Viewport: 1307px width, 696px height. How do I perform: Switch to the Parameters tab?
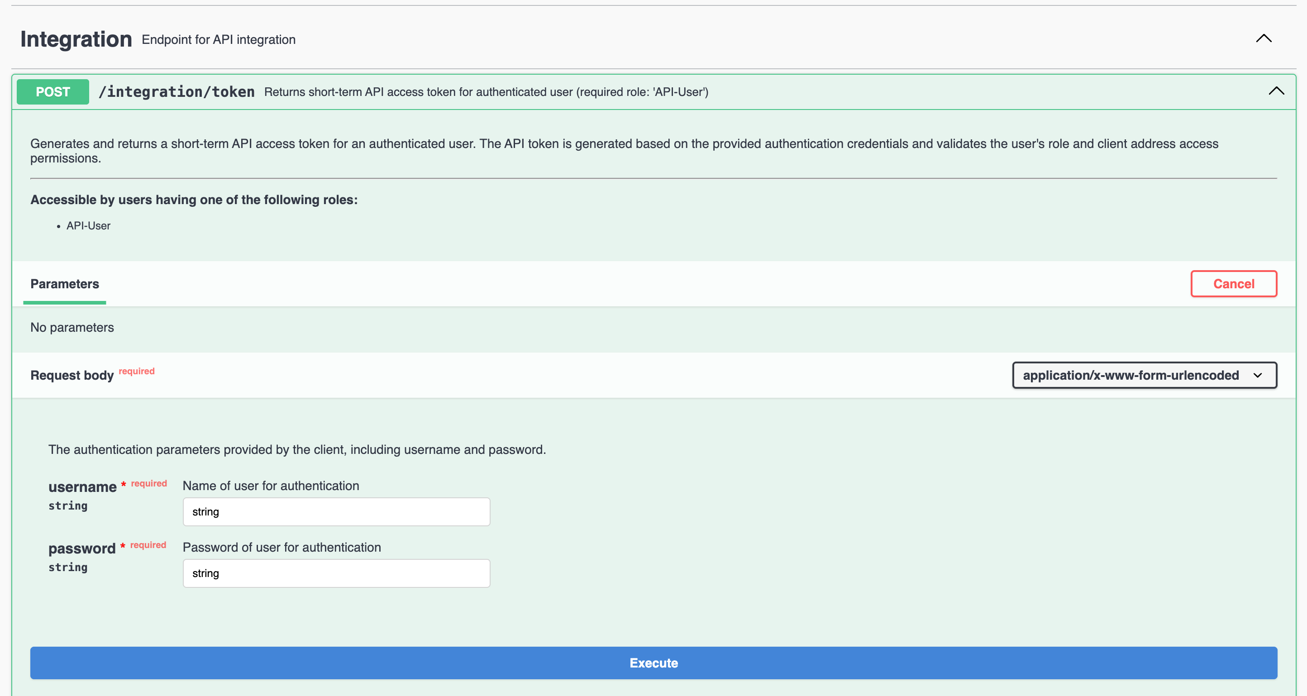[64, 284]
